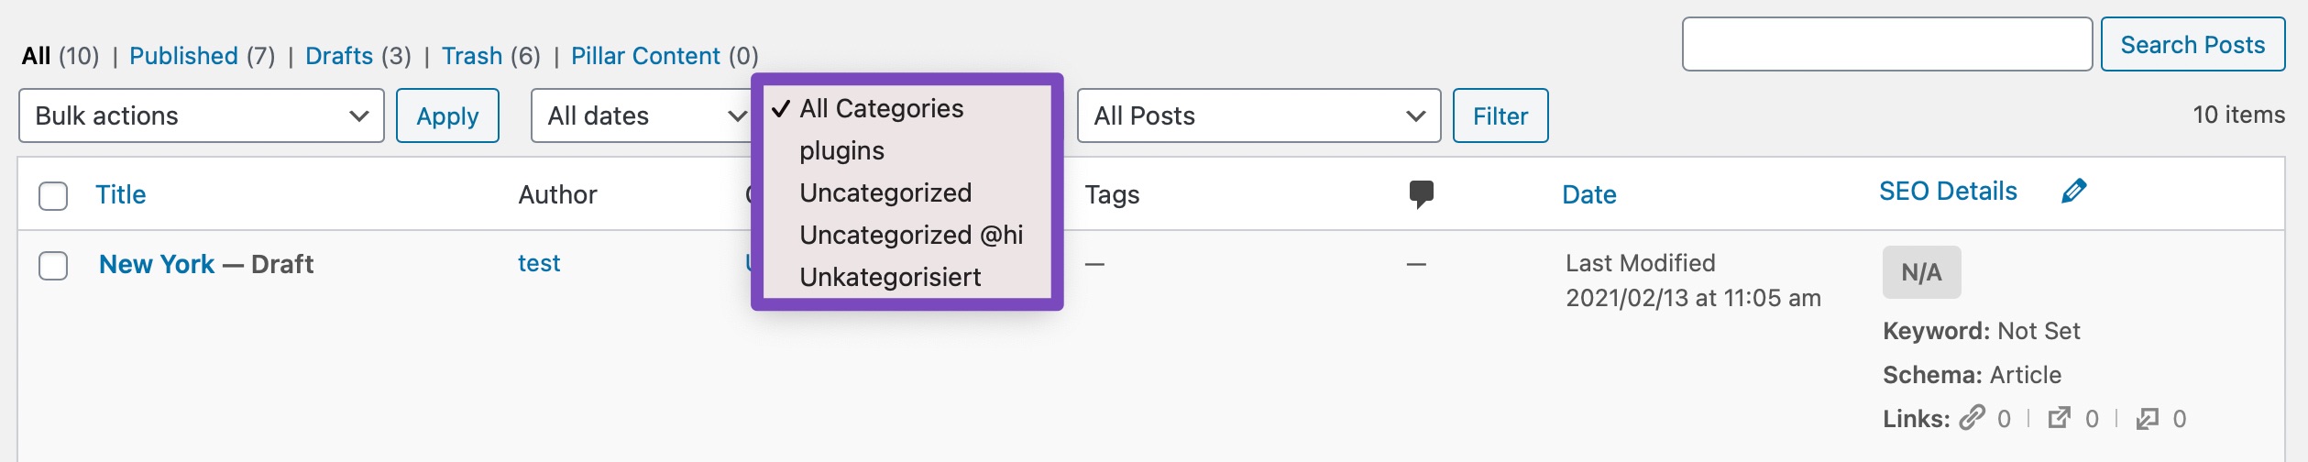Screen dimensions: 2308x462
Task: Click the internal links chain icon
Action: tap(1972, 418)
